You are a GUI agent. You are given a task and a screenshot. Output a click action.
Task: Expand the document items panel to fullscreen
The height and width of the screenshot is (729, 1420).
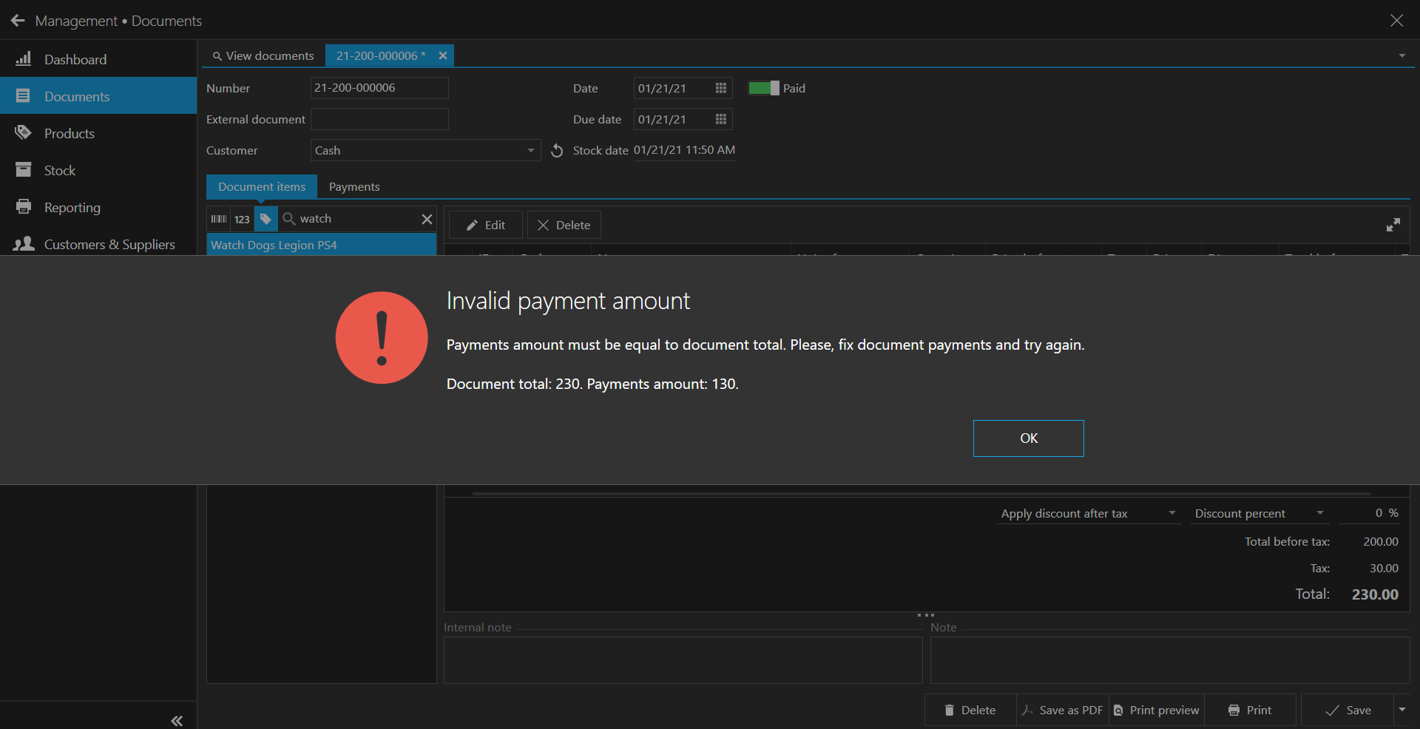tap(1393, 225)
